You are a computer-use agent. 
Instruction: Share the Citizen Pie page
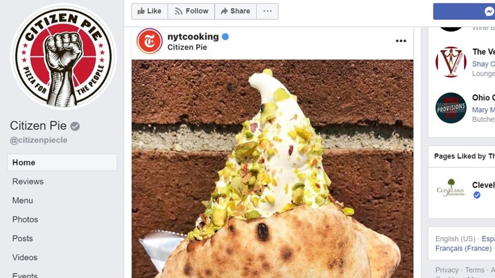[x=236, y=11]
